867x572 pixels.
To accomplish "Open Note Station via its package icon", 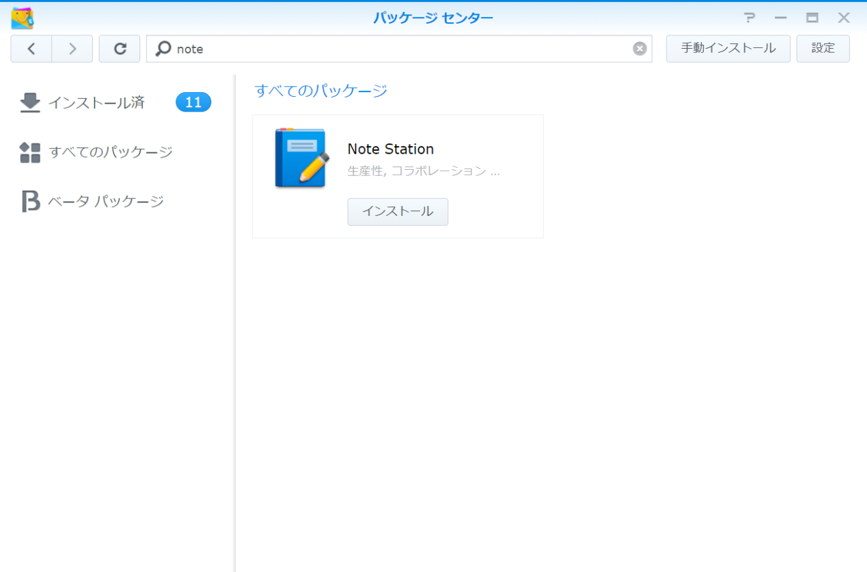I will (300, 158).
